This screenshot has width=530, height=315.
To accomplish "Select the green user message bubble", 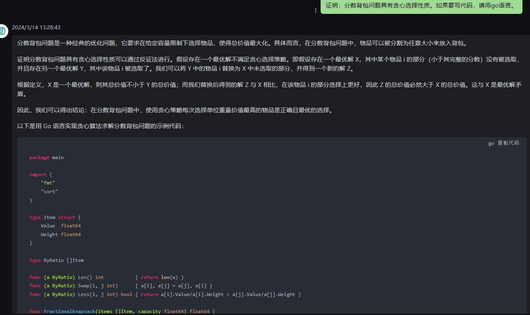I will [421, 7].
